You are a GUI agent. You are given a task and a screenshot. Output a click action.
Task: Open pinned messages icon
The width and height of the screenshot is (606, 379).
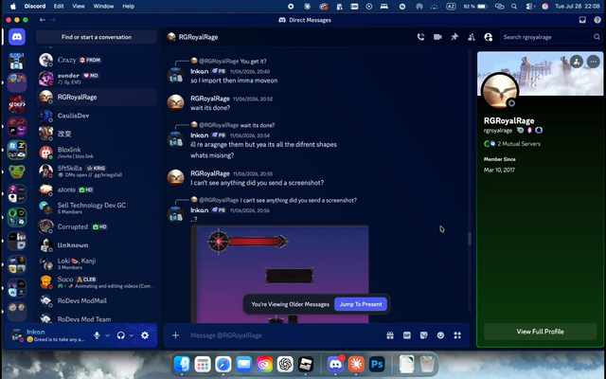[x=454, y=37]
